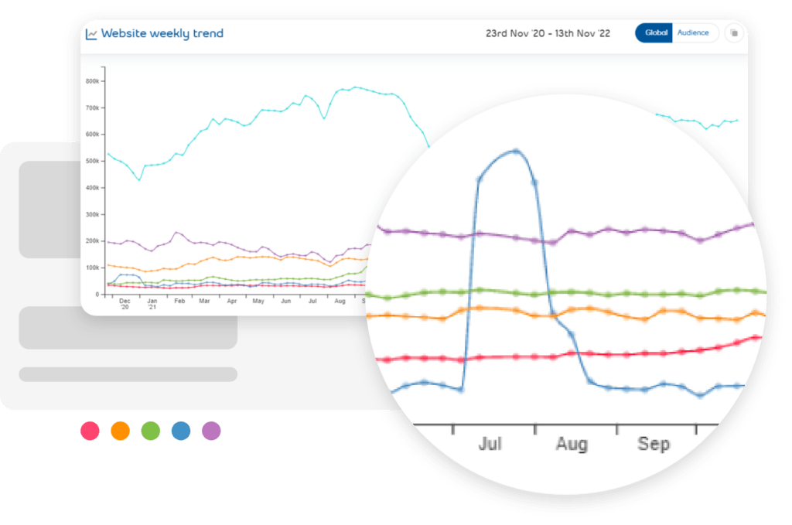The image size is (792, 525).
Task: Select the blue color dot
Action: tap(181, 431)
